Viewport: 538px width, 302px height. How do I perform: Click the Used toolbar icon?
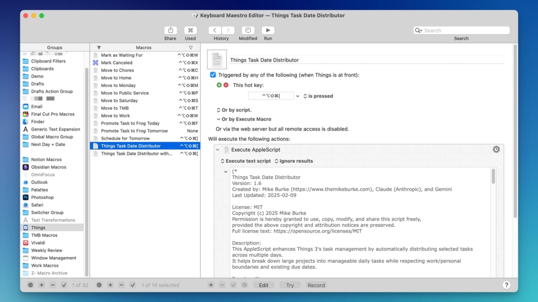[x=190, y=30]
